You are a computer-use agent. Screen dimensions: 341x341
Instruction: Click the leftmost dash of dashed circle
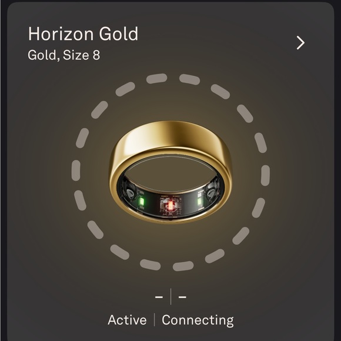point(76,170)
